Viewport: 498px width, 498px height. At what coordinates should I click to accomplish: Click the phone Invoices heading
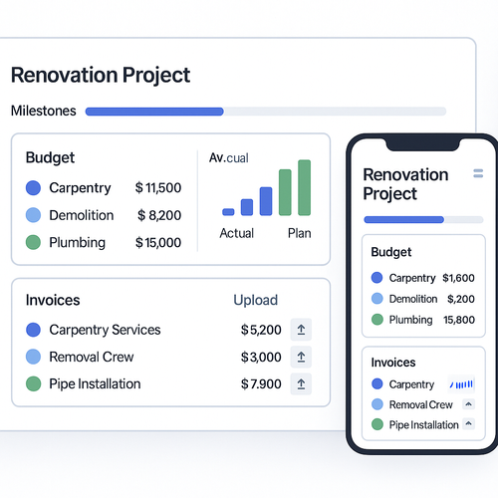click(x=393, y=363)
